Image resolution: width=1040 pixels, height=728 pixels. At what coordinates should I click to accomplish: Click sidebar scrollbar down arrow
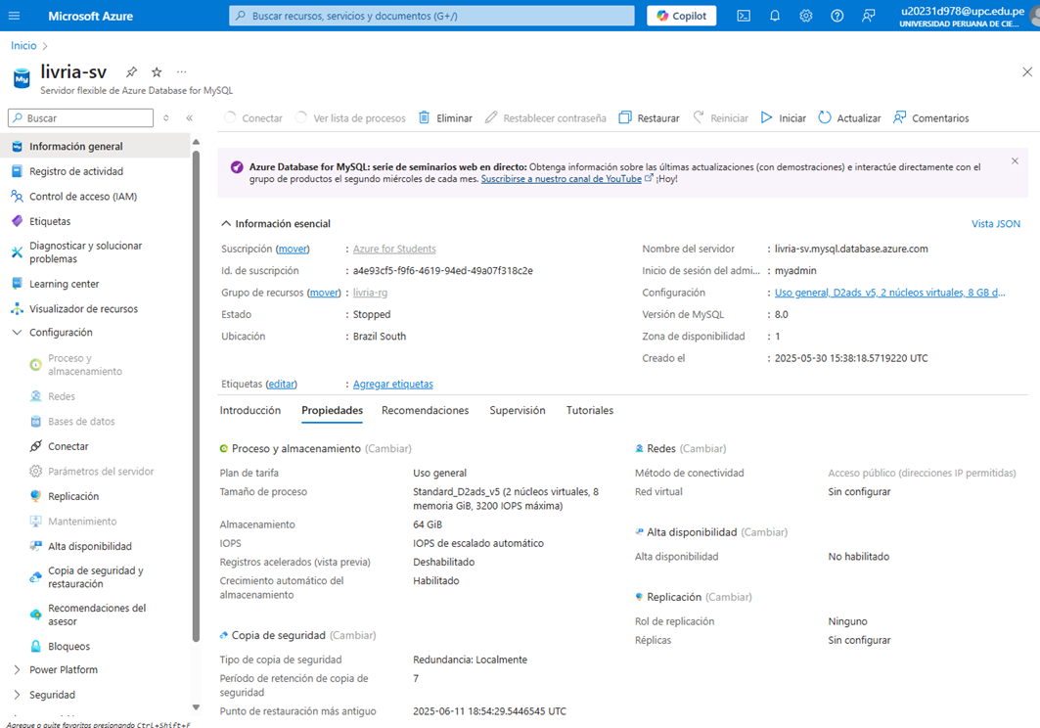coord(196,707)
